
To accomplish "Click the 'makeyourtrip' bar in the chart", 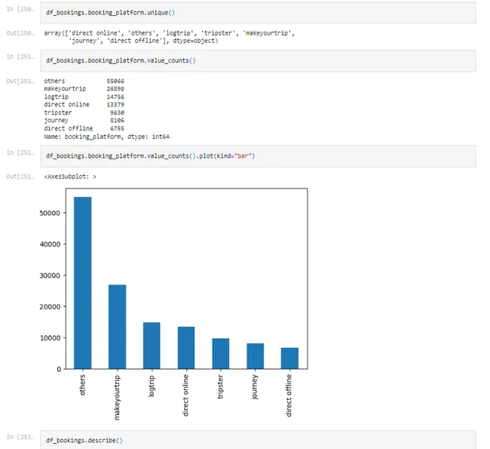I will pyautogui.click(x=117, y=327).
